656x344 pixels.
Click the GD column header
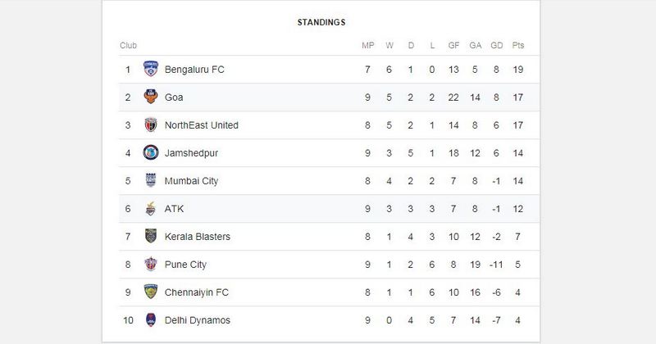click(x=497, y=45)
